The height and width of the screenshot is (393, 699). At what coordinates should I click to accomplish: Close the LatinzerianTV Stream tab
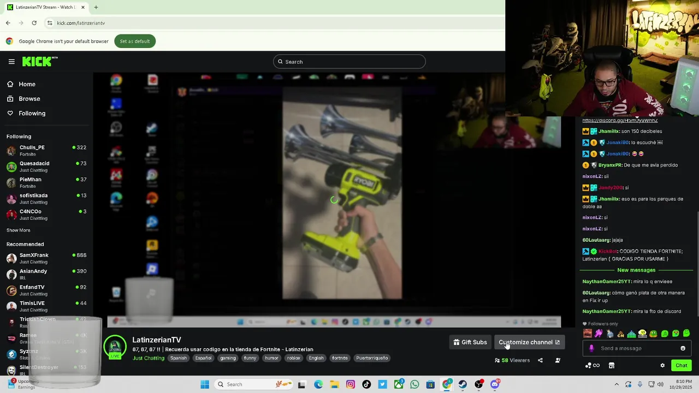(82, 7)
